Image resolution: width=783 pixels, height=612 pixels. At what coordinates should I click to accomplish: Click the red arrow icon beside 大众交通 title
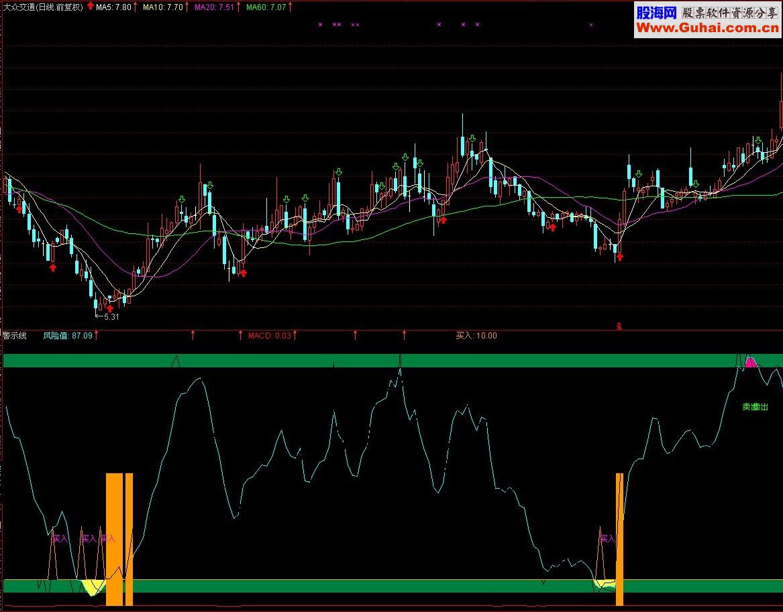[91, 7]
